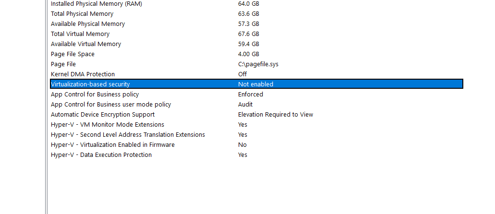Select the Available Virtual Memory entry

[86, 44]
